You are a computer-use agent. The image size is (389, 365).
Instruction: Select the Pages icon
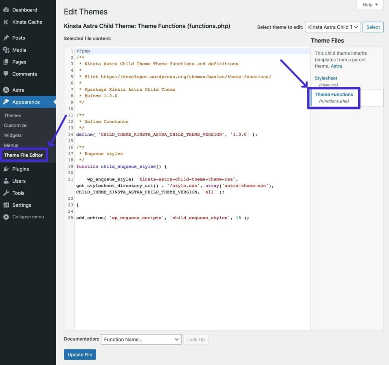pos(6,62)
